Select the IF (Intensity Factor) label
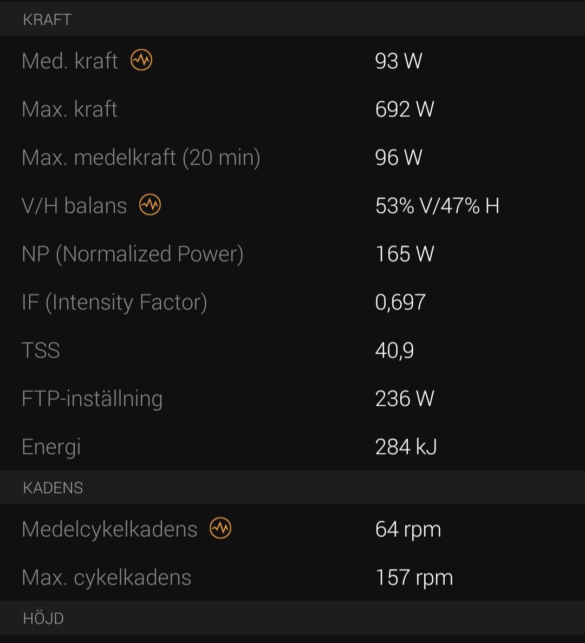 click(x=114, y=303)
